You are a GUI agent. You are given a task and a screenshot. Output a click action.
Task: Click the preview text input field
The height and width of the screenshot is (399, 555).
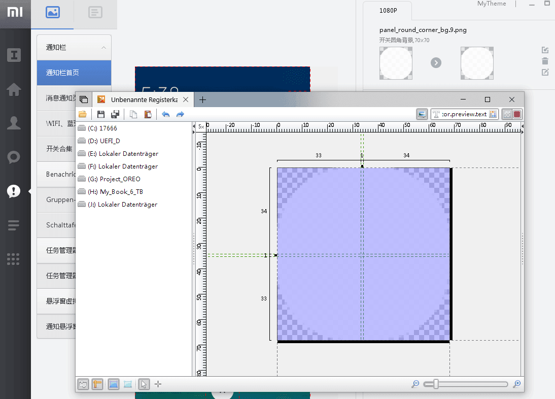(464, 114)
